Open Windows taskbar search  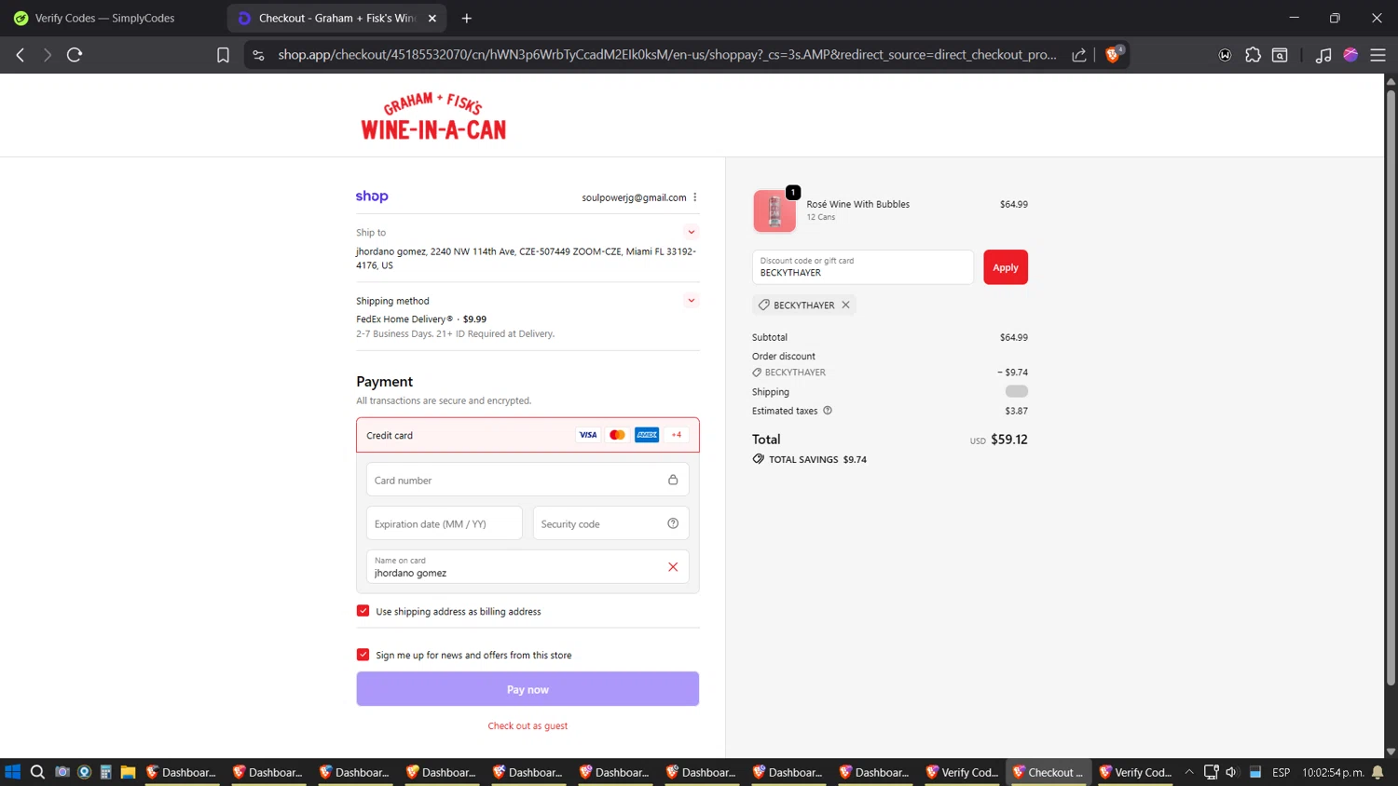(37, 772)
